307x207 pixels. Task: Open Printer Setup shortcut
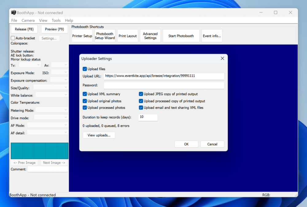82,36
